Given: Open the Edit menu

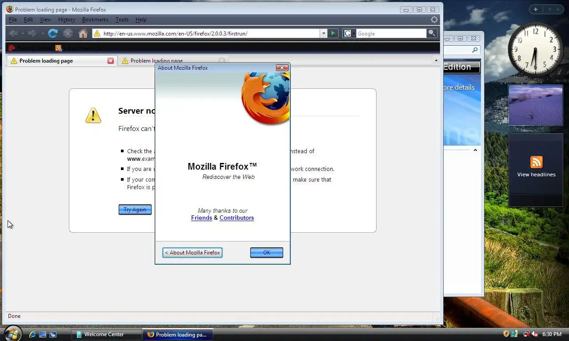Looking at the screenshot, I should click(x=28, y=20).
